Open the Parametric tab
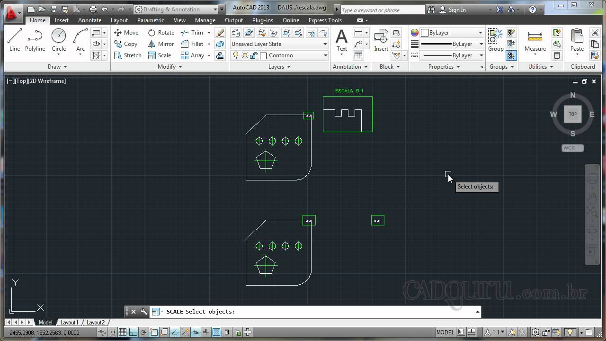This screenshot has height=341, width=606. 151,20
